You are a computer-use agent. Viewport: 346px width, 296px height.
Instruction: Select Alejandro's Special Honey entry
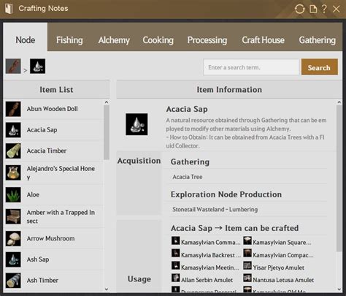(61, 172)
